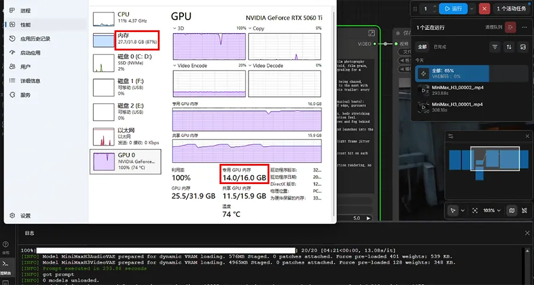Click the 25.5/31.9 GB GPU memory value
The width and height of the screenshot is (534, 285).
point(193,196)
